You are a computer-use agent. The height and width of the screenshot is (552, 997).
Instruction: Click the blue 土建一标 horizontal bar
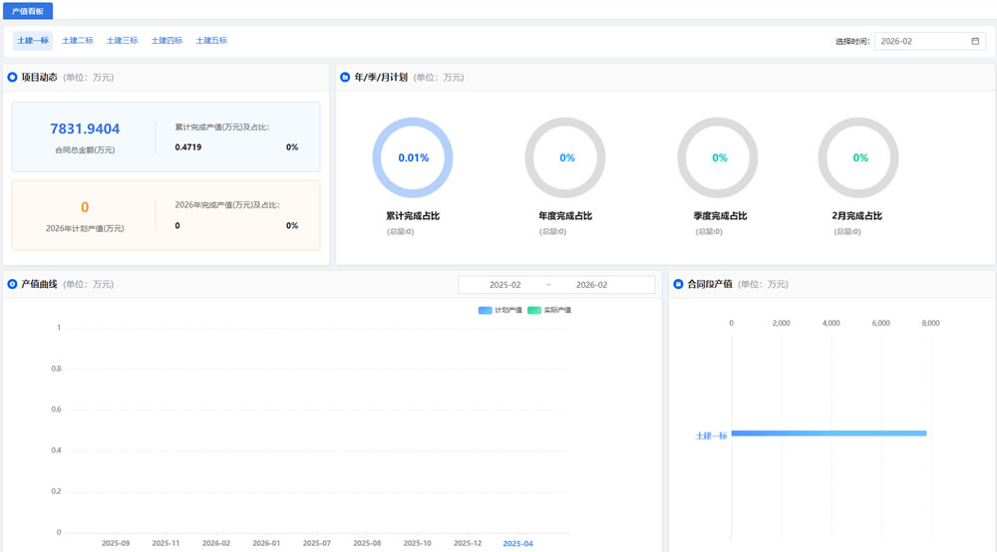[828, 433]
